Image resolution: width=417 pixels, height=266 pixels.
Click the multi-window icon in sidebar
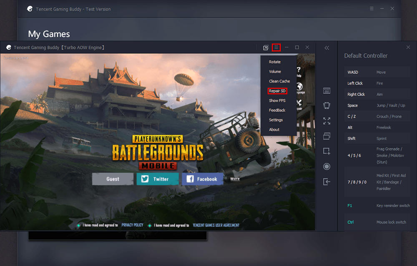[x=327, y=136]
